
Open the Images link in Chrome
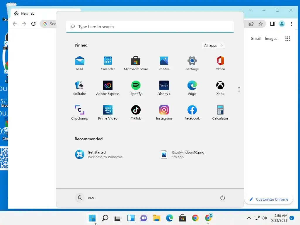tap(271, 38)
